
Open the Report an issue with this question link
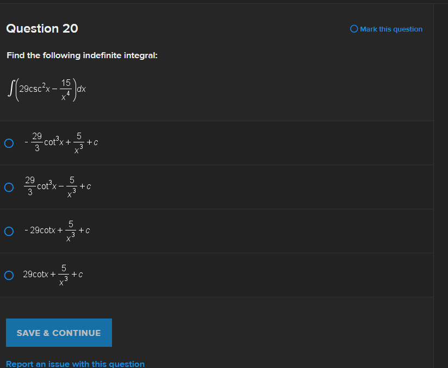pyautogui.click(x=75, y=364)
